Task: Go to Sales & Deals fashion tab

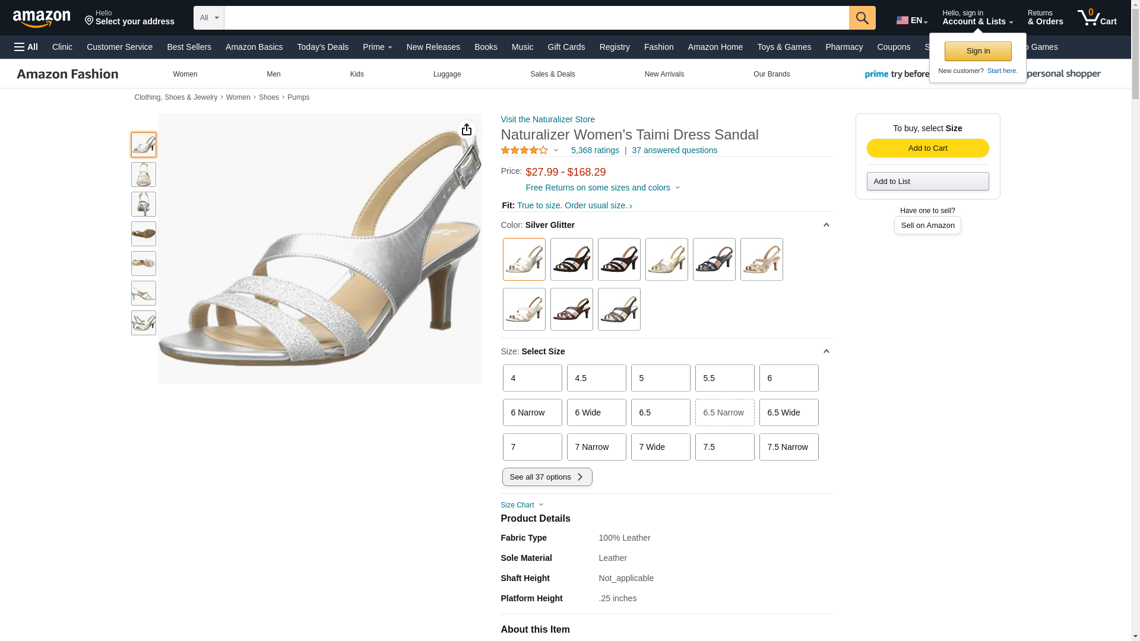Action: point(552,74)
